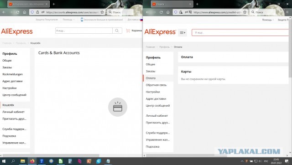Click Защита Покупателя link in left window
This screenshot has height=165, width=292.
(x=47, y=20)
